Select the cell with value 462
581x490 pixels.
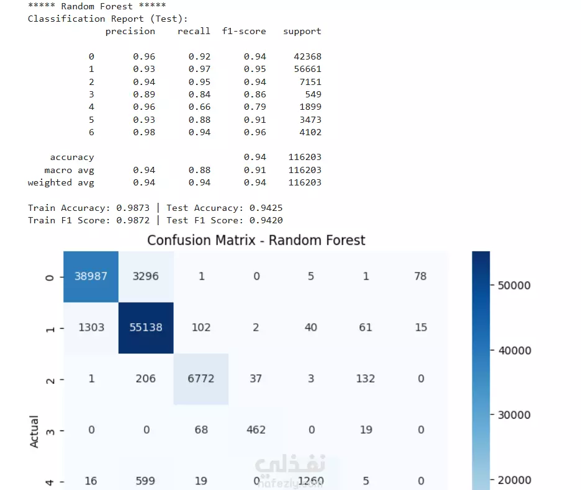(256, 430)
